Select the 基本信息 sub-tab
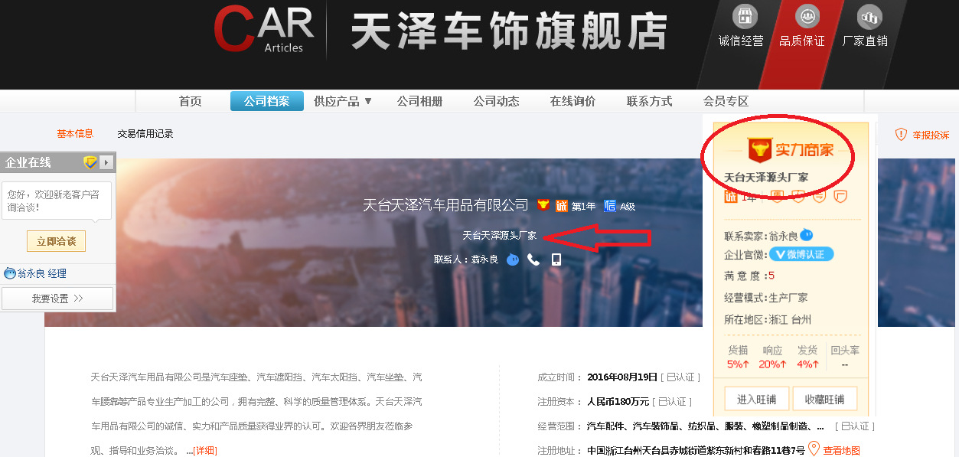This screenshot has width=959, height=457. (75, 133)
